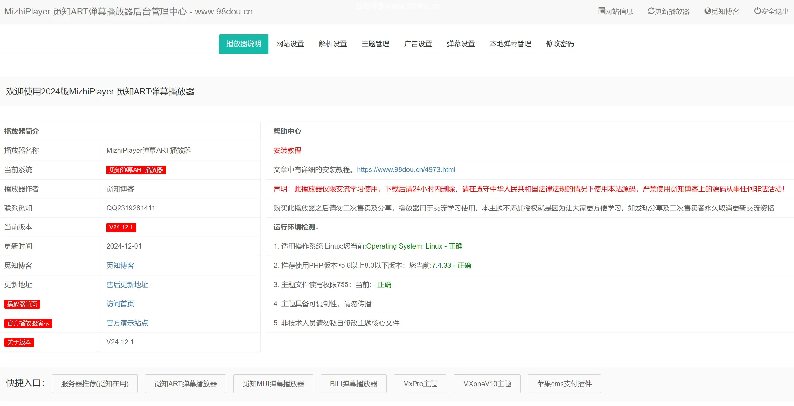Open the 修改密码 tab

tap(560, 44)
